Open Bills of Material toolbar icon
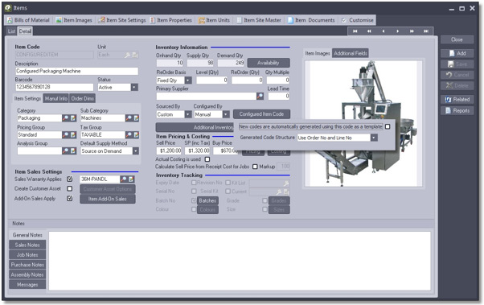This screenshot has height=305, width=484. [10, 20]
